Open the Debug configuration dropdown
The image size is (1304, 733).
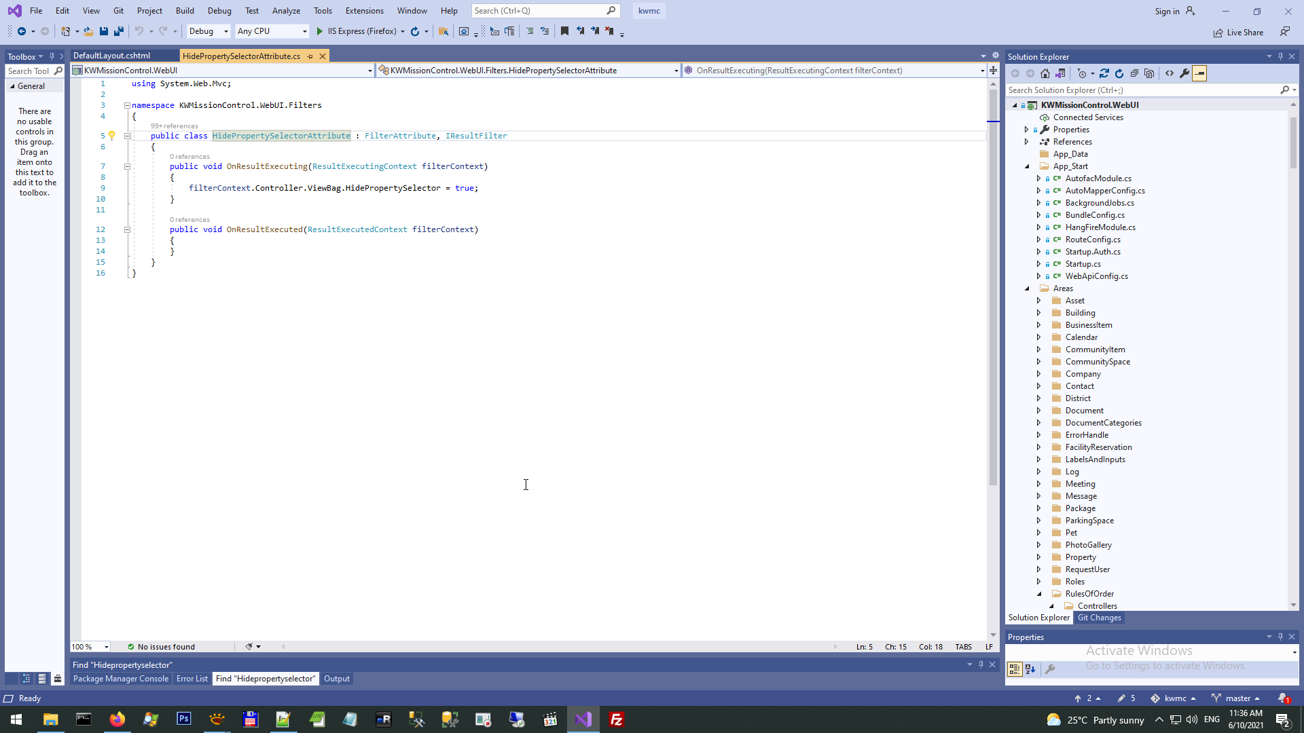209,31
